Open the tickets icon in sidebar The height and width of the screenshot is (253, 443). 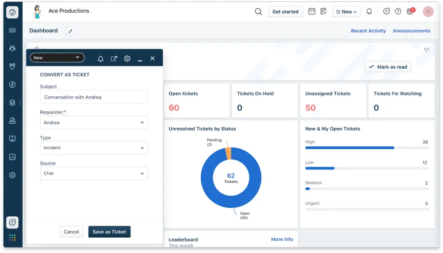(12, 30)
